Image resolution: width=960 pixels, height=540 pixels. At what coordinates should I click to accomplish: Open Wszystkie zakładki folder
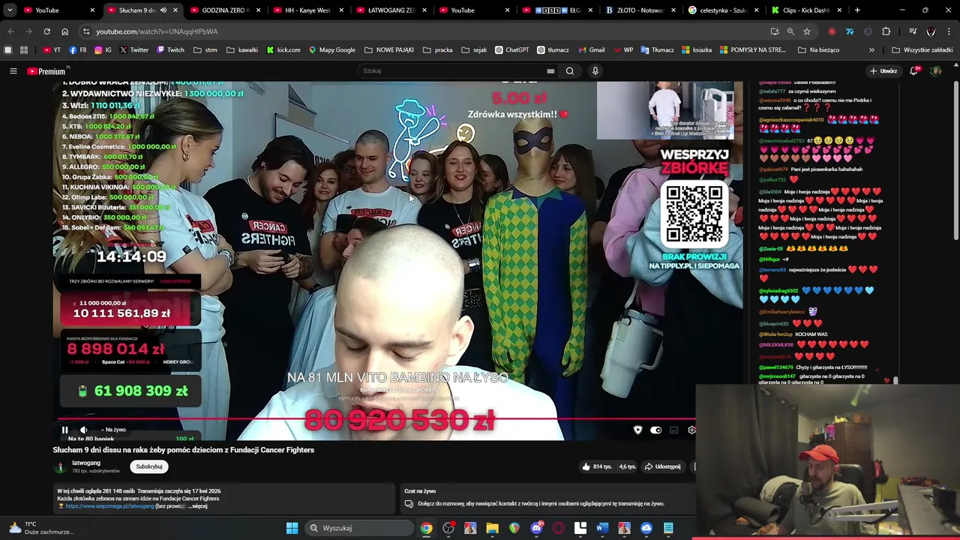pyautogui.click(x=922, y=50)
